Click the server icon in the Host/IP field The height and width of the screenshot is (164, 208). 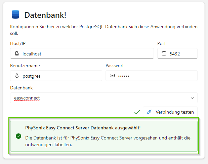coord(17,53)
